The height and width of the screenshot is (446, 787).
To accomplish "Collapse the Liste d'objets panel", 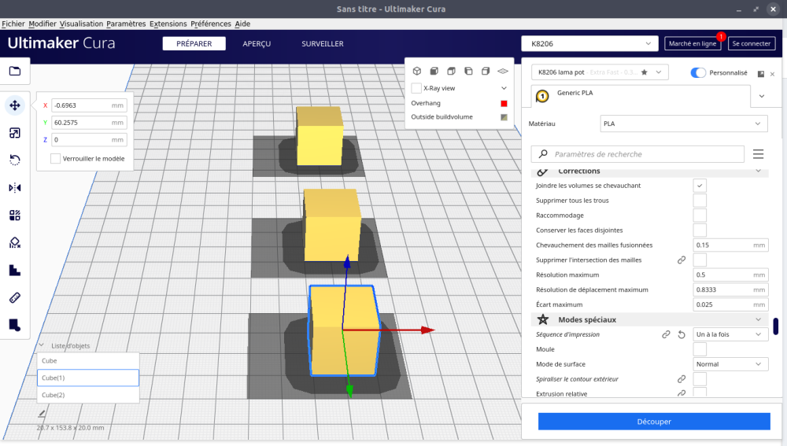I will 42,345.
